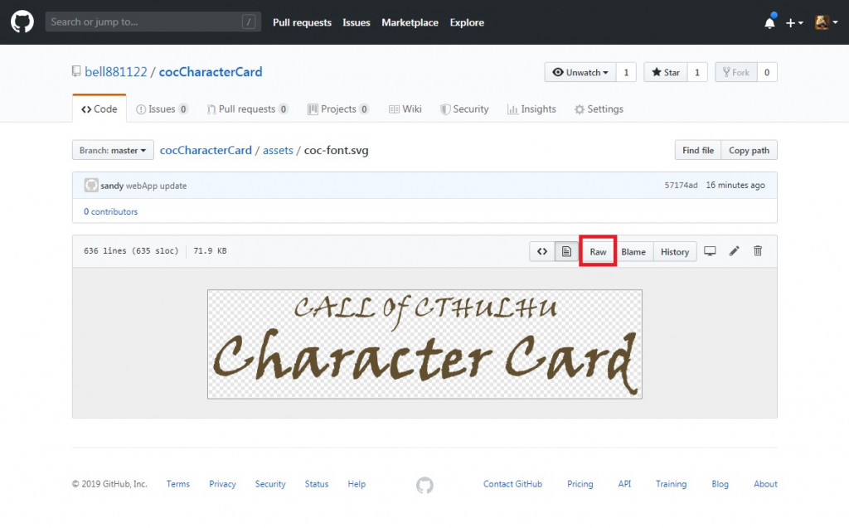The image size is (849, 528).
Task: Open the Projects tab
Action: [x=338, y=109]
